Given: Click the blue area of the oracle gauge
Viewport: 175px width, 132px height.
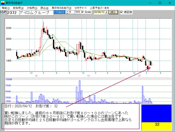Looking at the screenshot, I should (x=156, y=113).
